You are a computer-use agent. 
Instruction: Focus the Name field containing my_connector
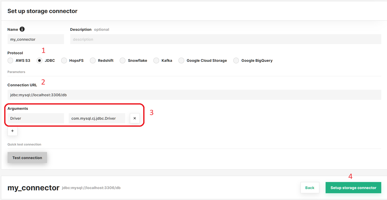[x=36, y=39]
